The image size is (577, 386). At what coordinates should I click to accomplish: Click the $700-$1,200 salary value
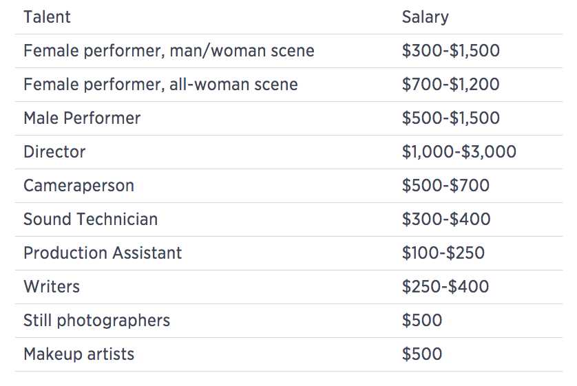coord(451,85)
